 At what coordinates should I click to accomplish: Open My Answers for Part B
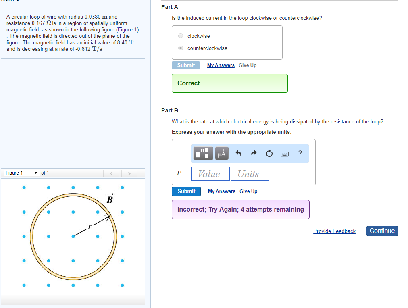[221, 191]
